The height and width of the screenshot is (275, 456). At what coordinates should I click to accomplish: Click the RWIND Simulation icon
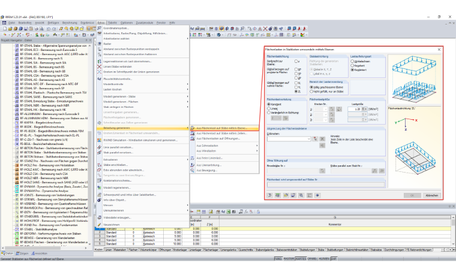coord(99,140)
